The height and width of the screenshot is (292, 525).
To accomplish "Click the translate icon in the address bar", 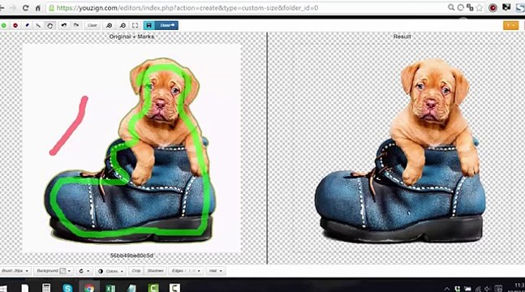I will (470, 7).
